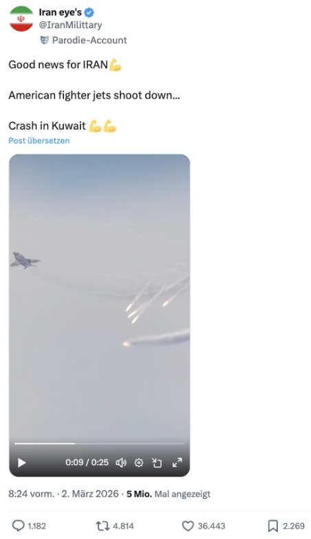Open replies via the comment icon
The height and width of the screenshot is (539, 311).
click(18, 526)
